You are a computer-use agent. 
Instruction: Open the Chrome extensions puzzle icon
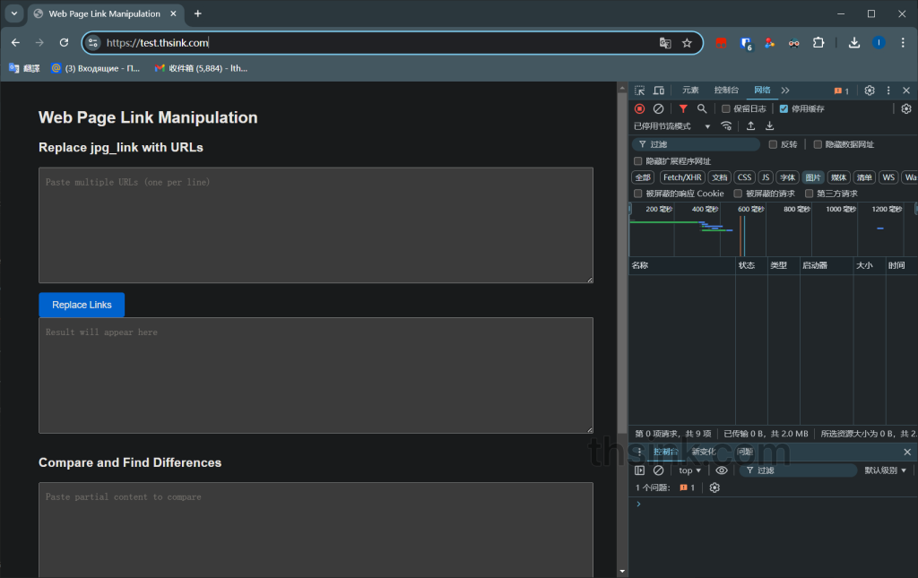(818, 42)
